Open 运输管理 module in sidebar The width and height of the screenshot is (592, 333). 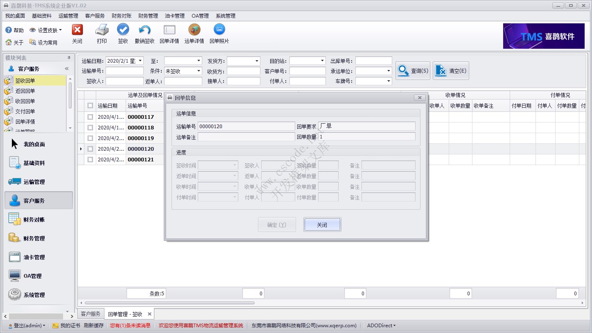[x=38, y=182]
